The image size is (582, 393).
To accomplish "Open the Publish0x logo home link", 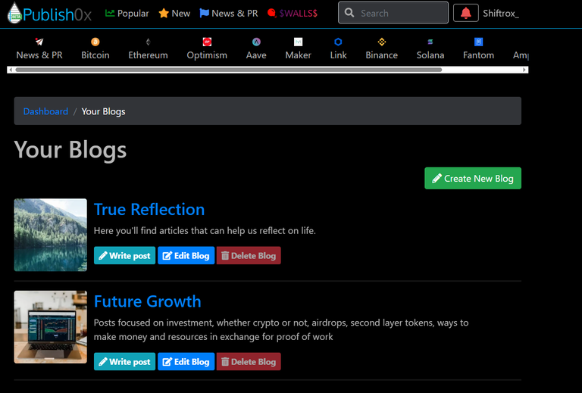I will pyautogui.click(x=50, y=14).
